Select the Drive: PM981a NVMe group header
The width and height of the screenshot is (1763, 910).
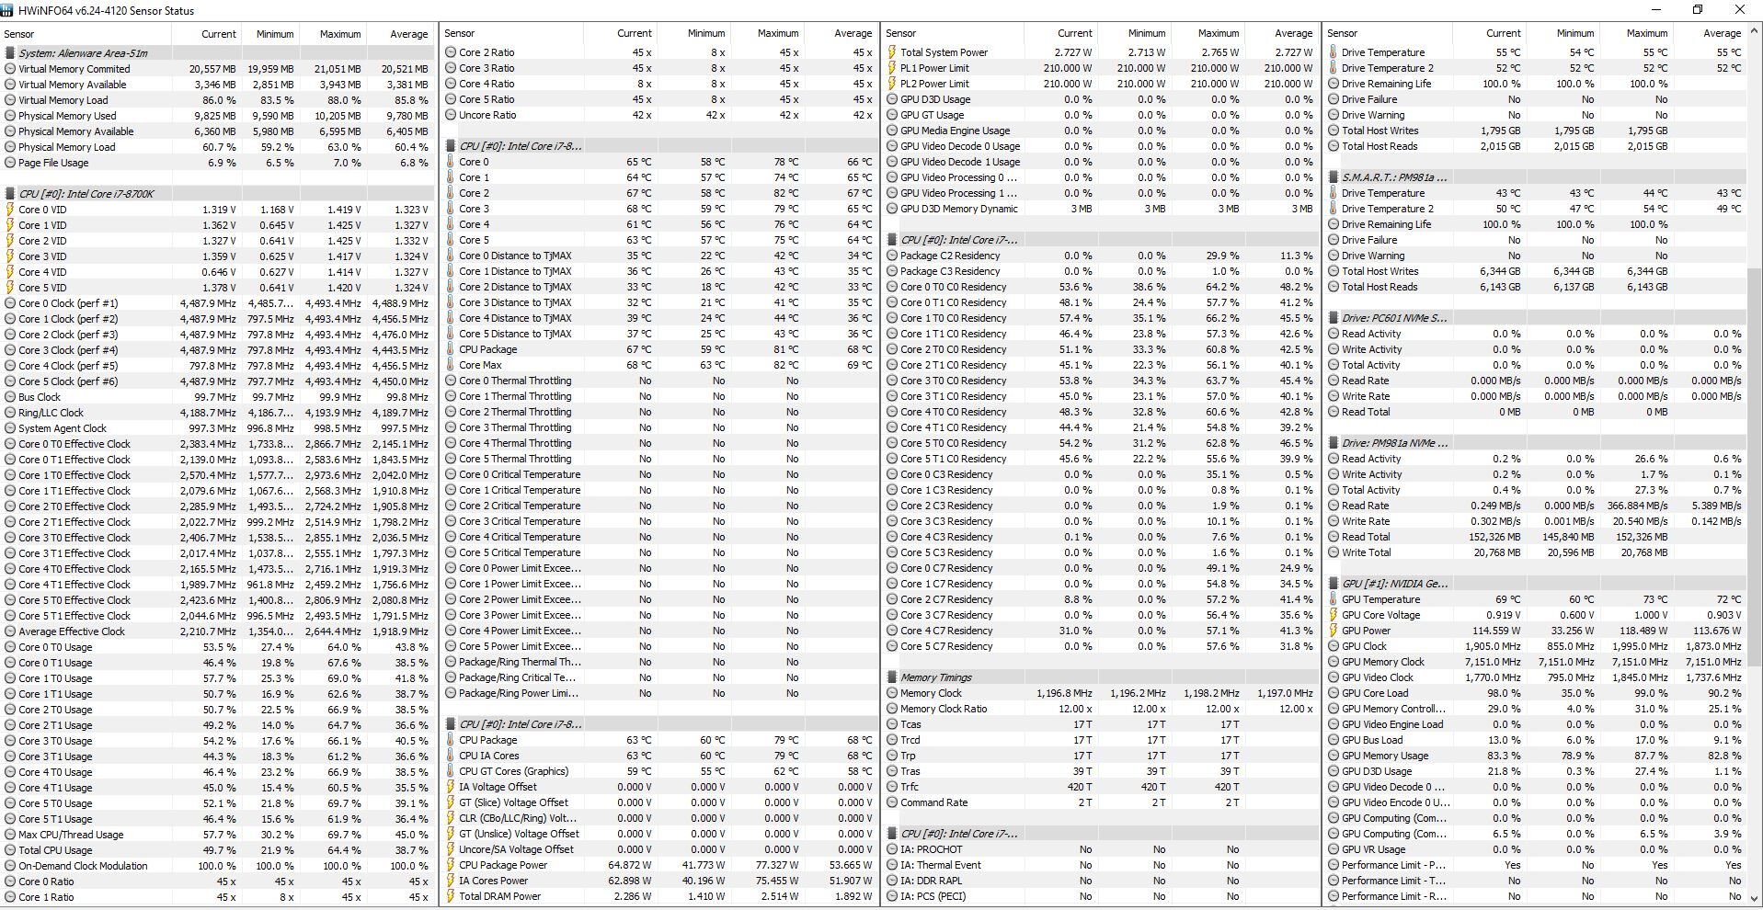1536,443
